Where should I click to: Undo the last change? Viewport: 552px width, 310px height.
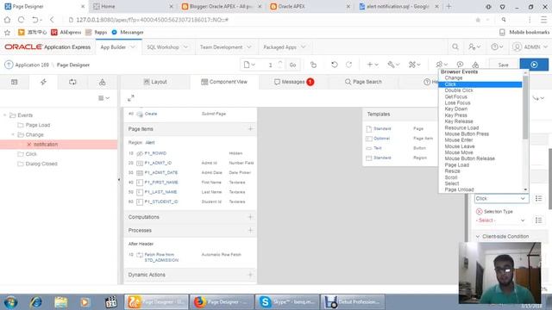(334, 65)
